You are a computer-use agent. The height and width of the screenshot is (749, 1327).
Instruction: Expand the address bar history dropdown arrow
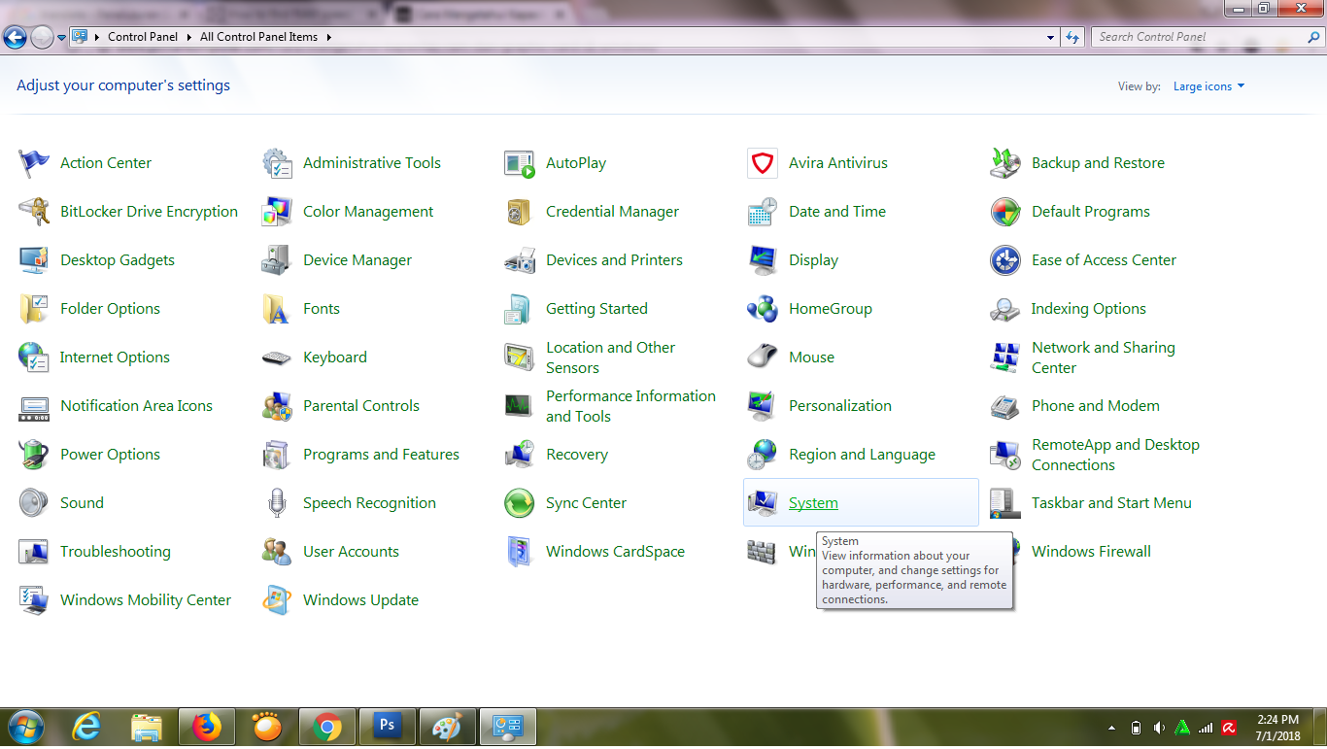click(1051, 37)
